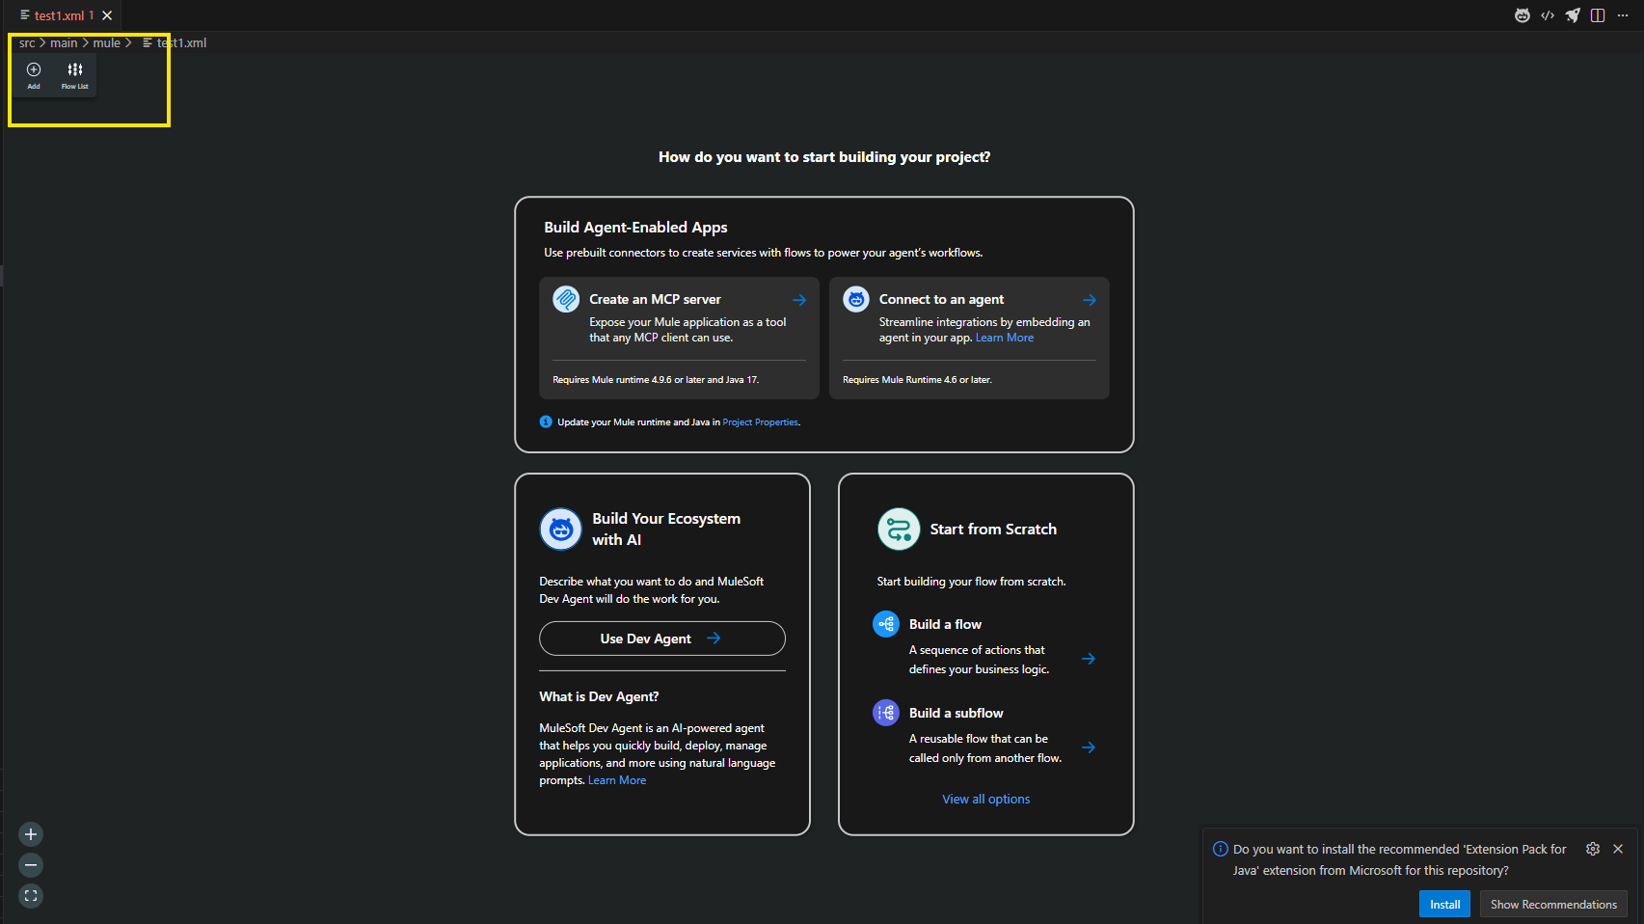Expand the 'main' breadcrumb folder
The height and width of the screenshot is (924, 1644).
pos(64,43)
